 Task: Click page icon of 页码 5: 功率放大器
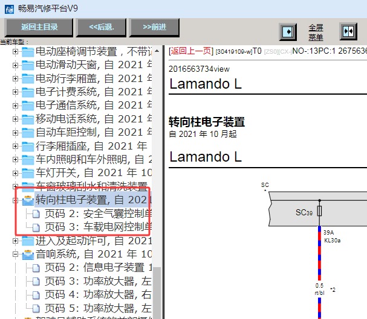tap(36, 309)
